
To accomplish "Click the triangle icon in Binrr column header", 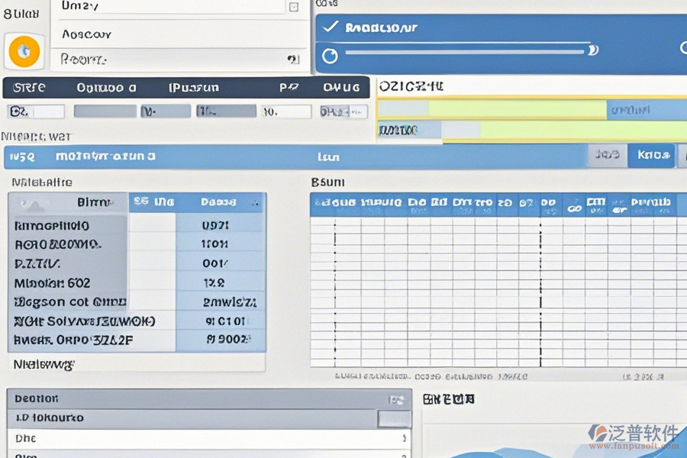I will pyautogui.click(x=27, y=203).
